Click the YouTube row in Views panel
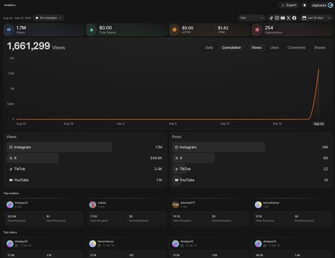Screen dimensions: 335x258 85,180
